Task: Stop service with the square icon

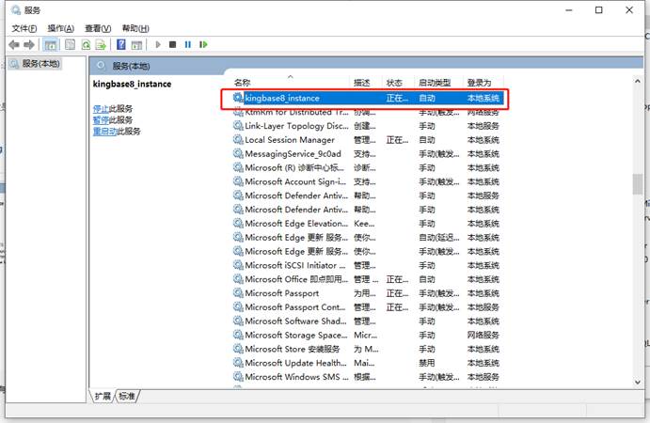Action: [x=172, y=44]
